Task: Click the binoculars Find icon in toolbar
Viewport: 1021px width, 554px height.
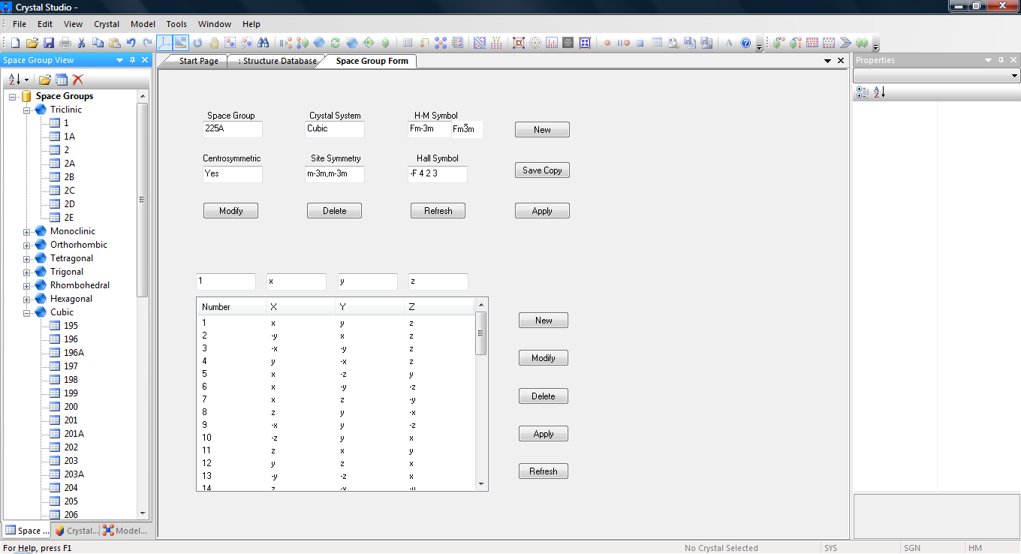Action: tap(263, 43)
